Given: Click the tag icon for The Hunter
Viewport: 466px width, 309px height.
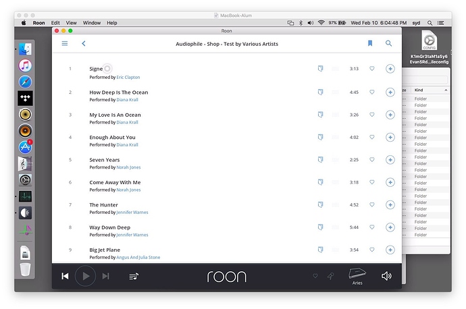Looking at the screenshot, I should [320, 204].
